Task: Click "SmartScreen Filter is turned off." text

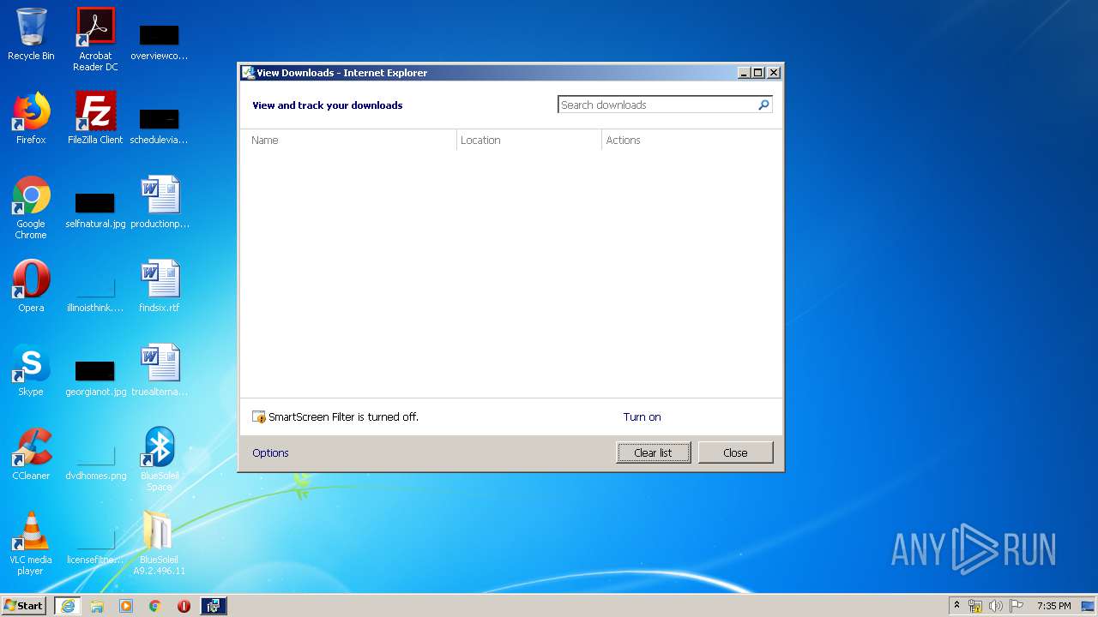Action: 343,417
